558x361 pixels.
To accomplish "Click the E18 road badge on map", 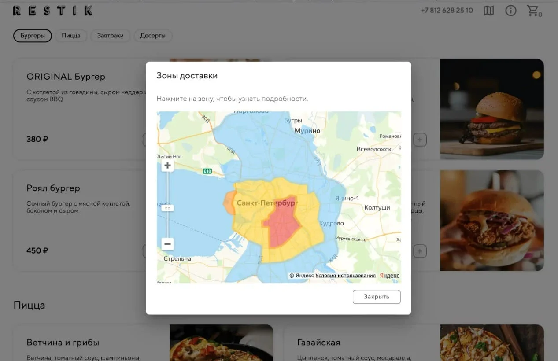I will (x=207, y=171).
